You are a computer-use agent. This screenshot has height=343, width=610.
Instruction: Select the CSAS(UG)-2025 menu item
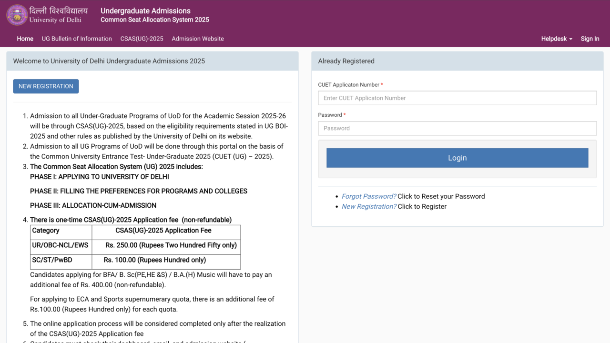pos(142,39)
